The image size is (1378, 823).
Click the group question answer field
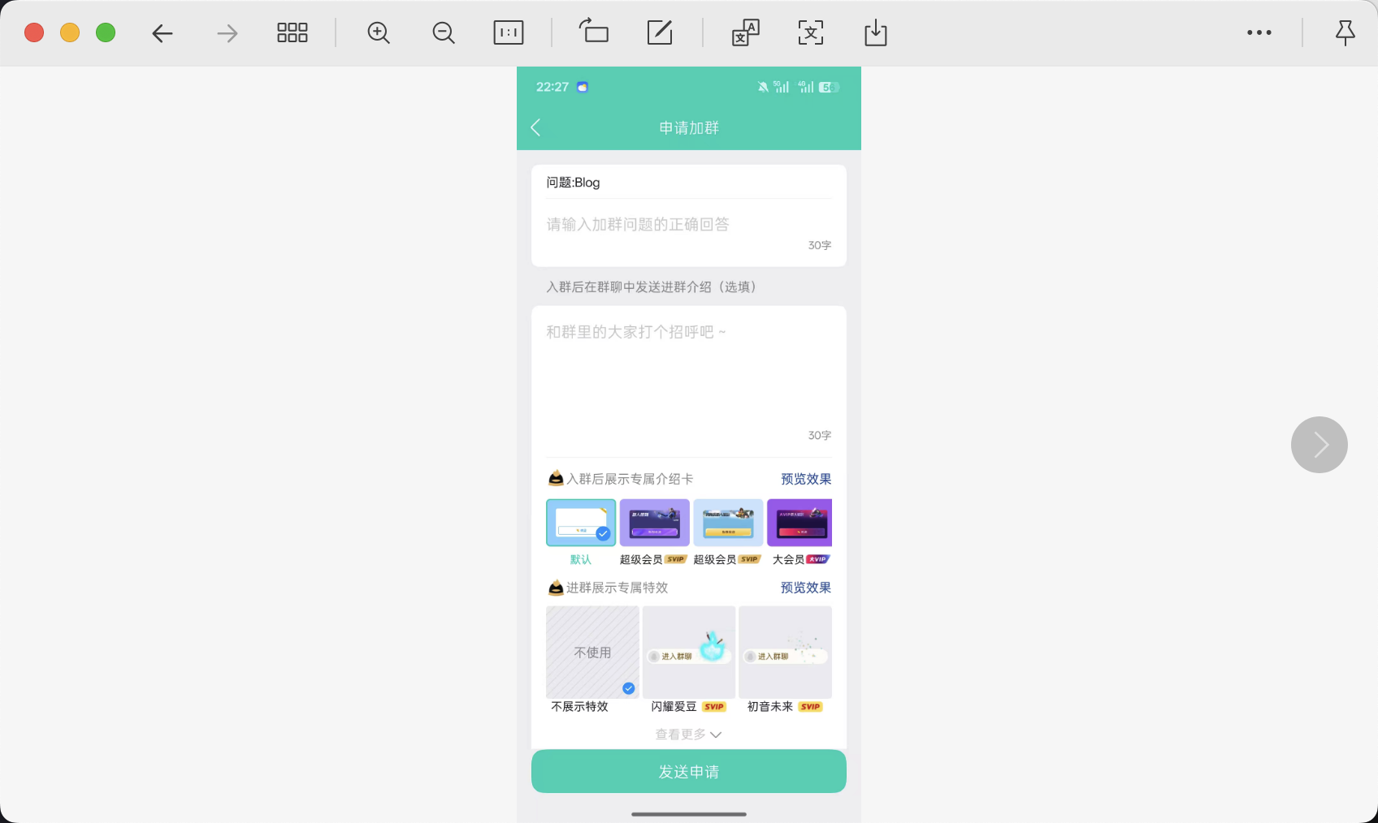point(688,225)
